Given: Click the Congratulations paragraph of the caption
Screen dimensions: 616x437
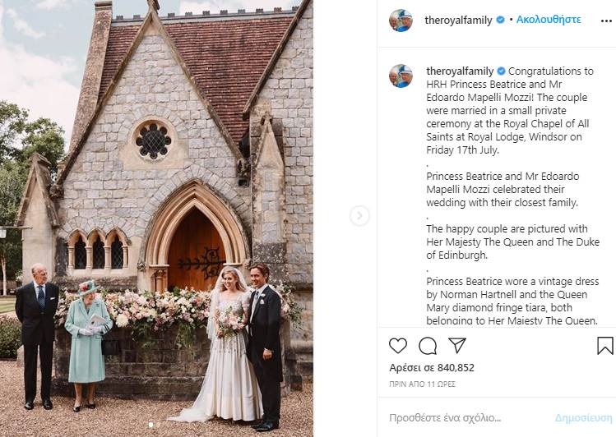Looking at the screenshot, I should coord(507,111).
